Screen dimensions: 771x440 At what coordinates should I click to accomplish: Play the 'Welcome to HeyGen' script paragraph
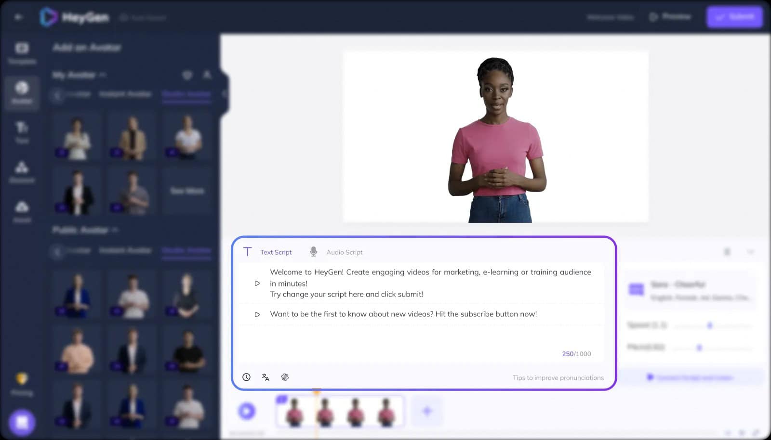(257, 283)
